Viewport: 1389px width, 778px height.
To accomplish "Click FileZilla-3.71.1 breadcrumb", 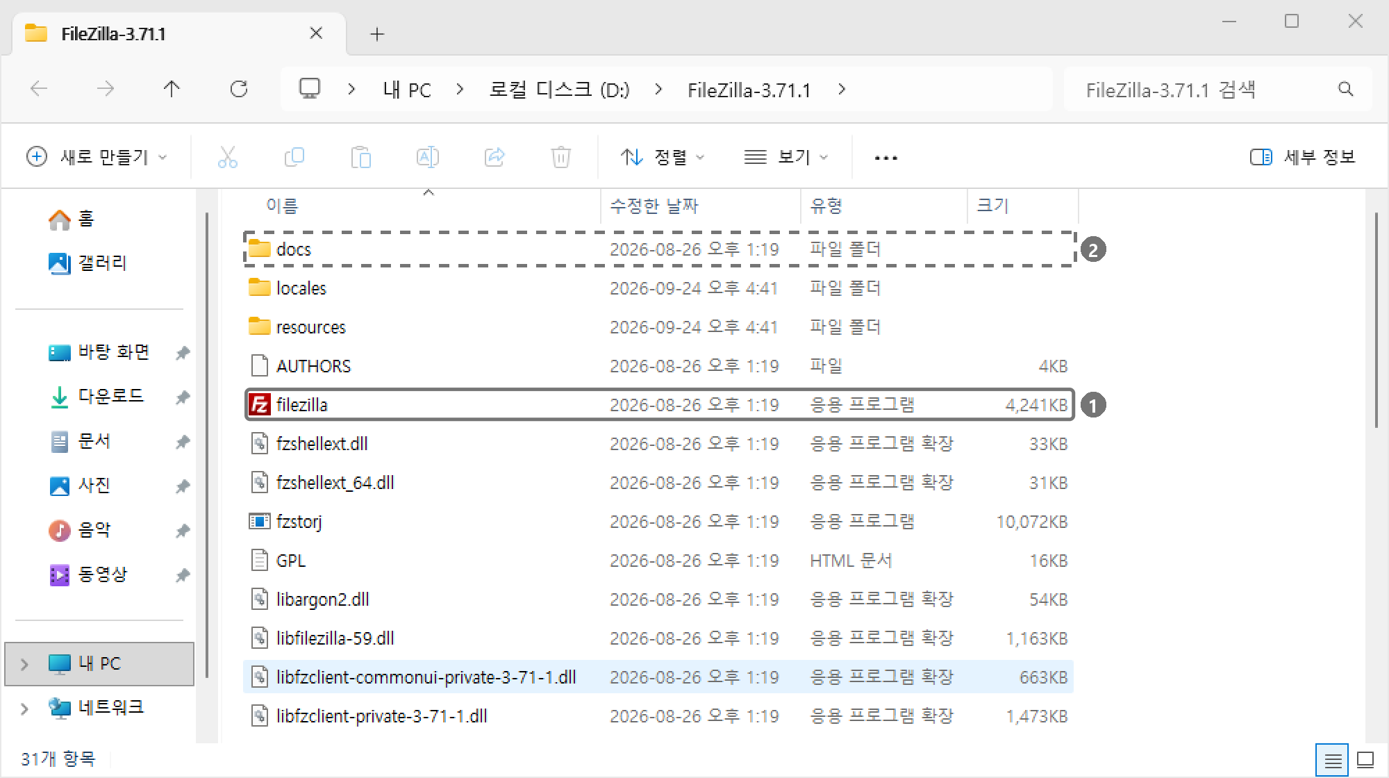I will pyautogui.click(x=749, y=90).
